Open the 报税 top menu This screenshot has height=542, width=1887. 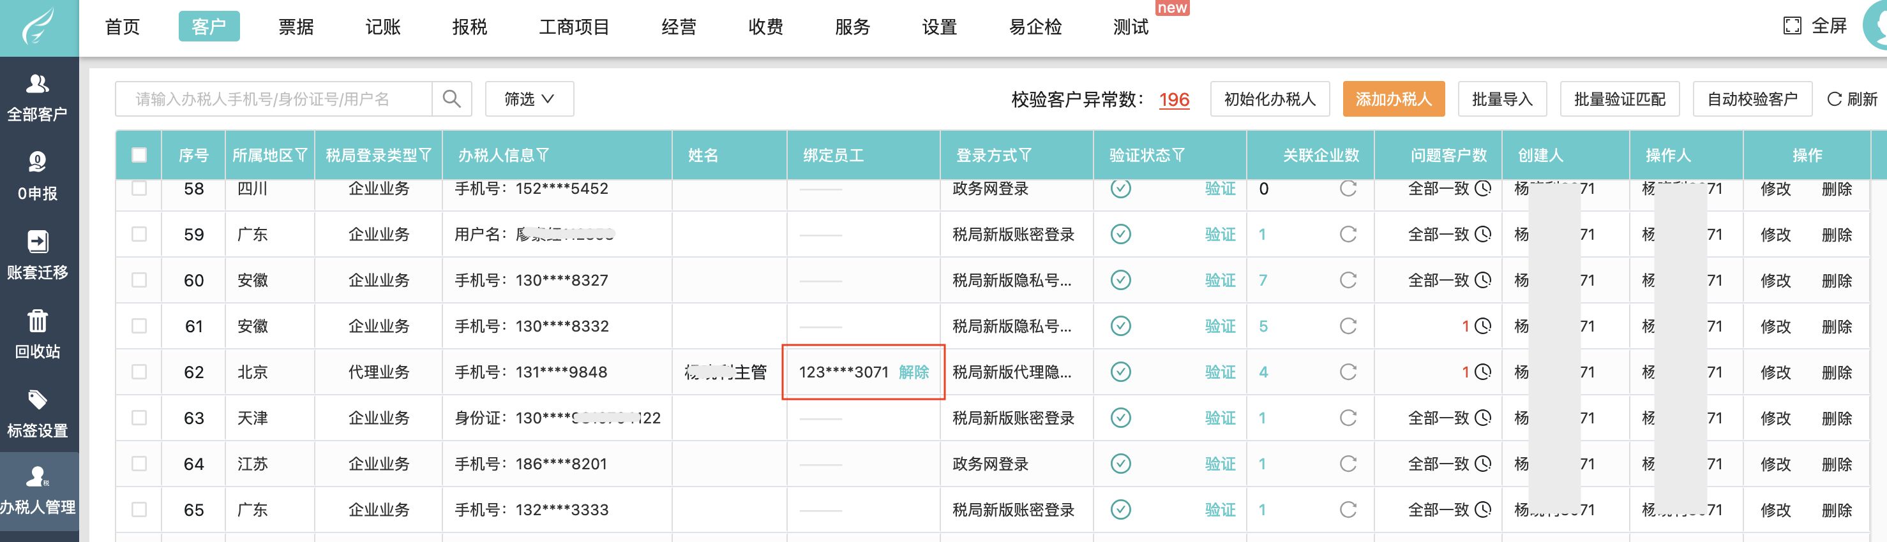pyautogui.click(x=470, y=27)
